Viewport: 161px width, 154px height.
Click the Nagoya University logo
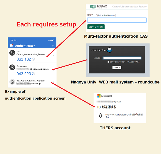(98, 6)
